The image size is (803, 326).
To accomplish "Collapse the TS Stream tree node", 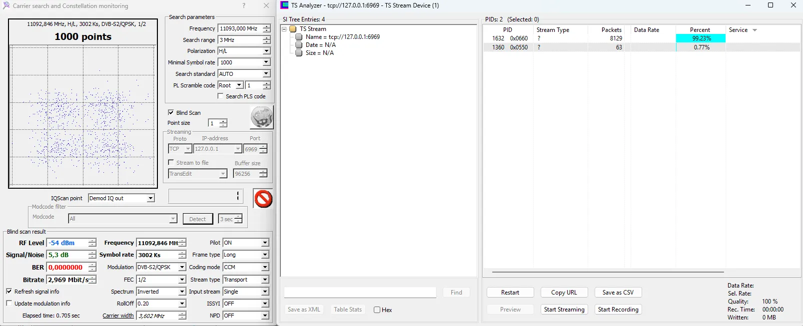I will [x=284, y=29].
